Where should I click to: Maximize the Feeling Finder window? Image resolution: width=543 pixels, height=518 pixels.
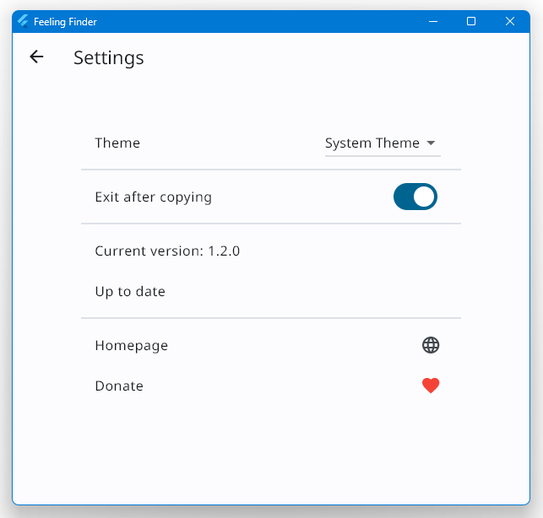pos(471,21)
